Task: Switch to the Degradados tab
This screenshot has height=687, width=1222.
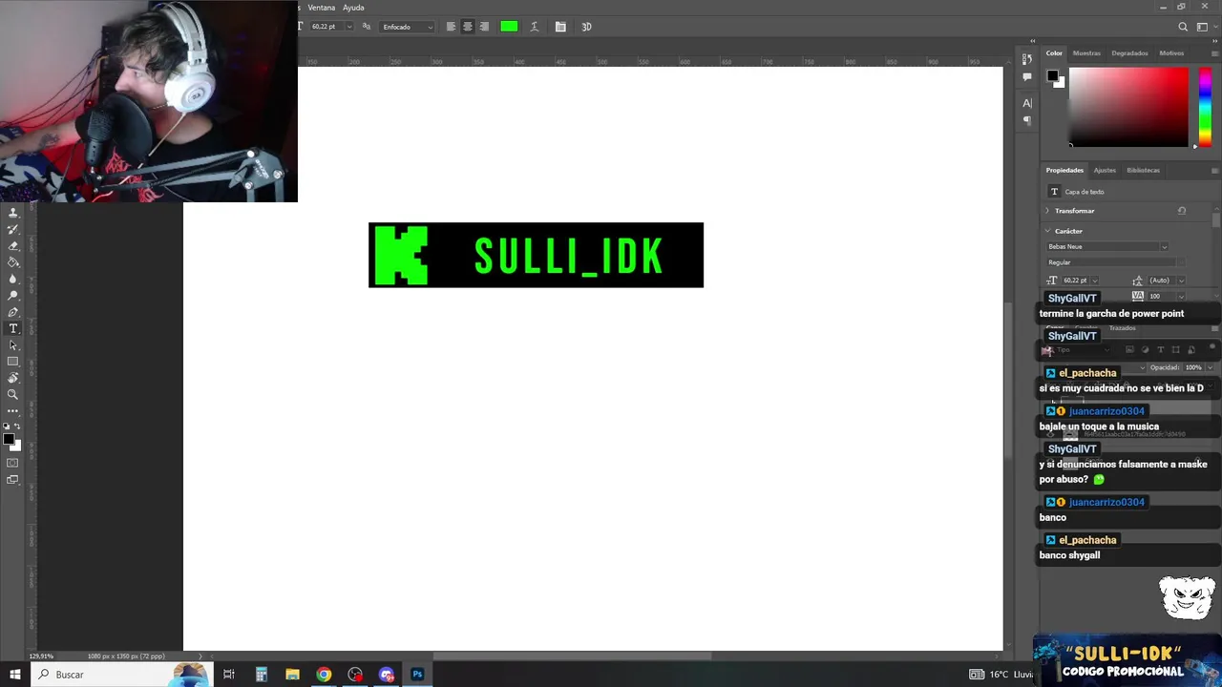Action: [1129, 53]
